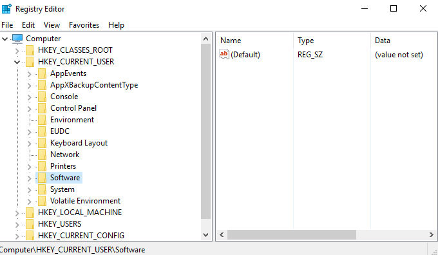Expand the Software key
The image size is (438, 255).
30,178
